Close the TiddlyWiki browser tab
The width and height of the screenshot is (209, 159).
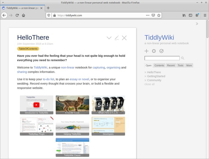tap(42, 8)
